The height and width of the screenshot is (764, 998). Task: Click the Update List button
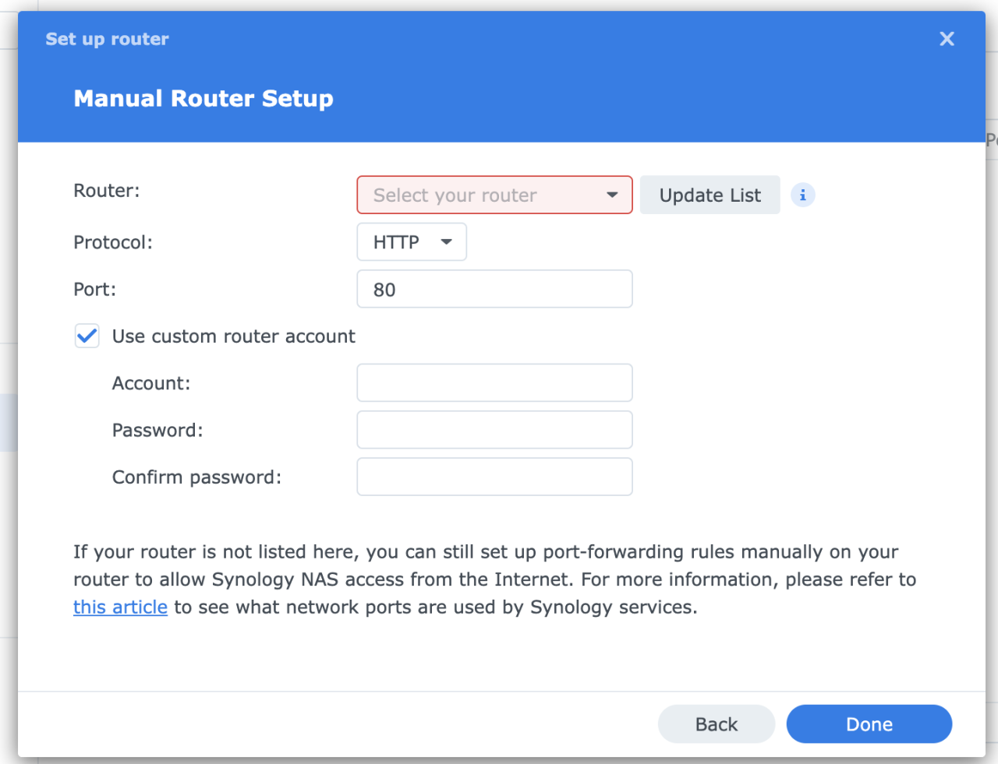tap(710, 195)
